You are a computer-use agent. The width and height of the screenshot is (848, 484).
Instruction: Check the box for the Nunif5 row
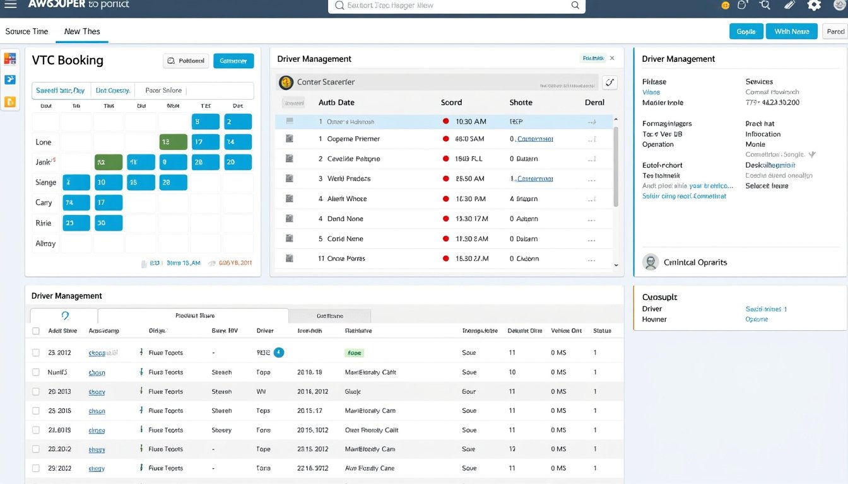click(35, 372)
